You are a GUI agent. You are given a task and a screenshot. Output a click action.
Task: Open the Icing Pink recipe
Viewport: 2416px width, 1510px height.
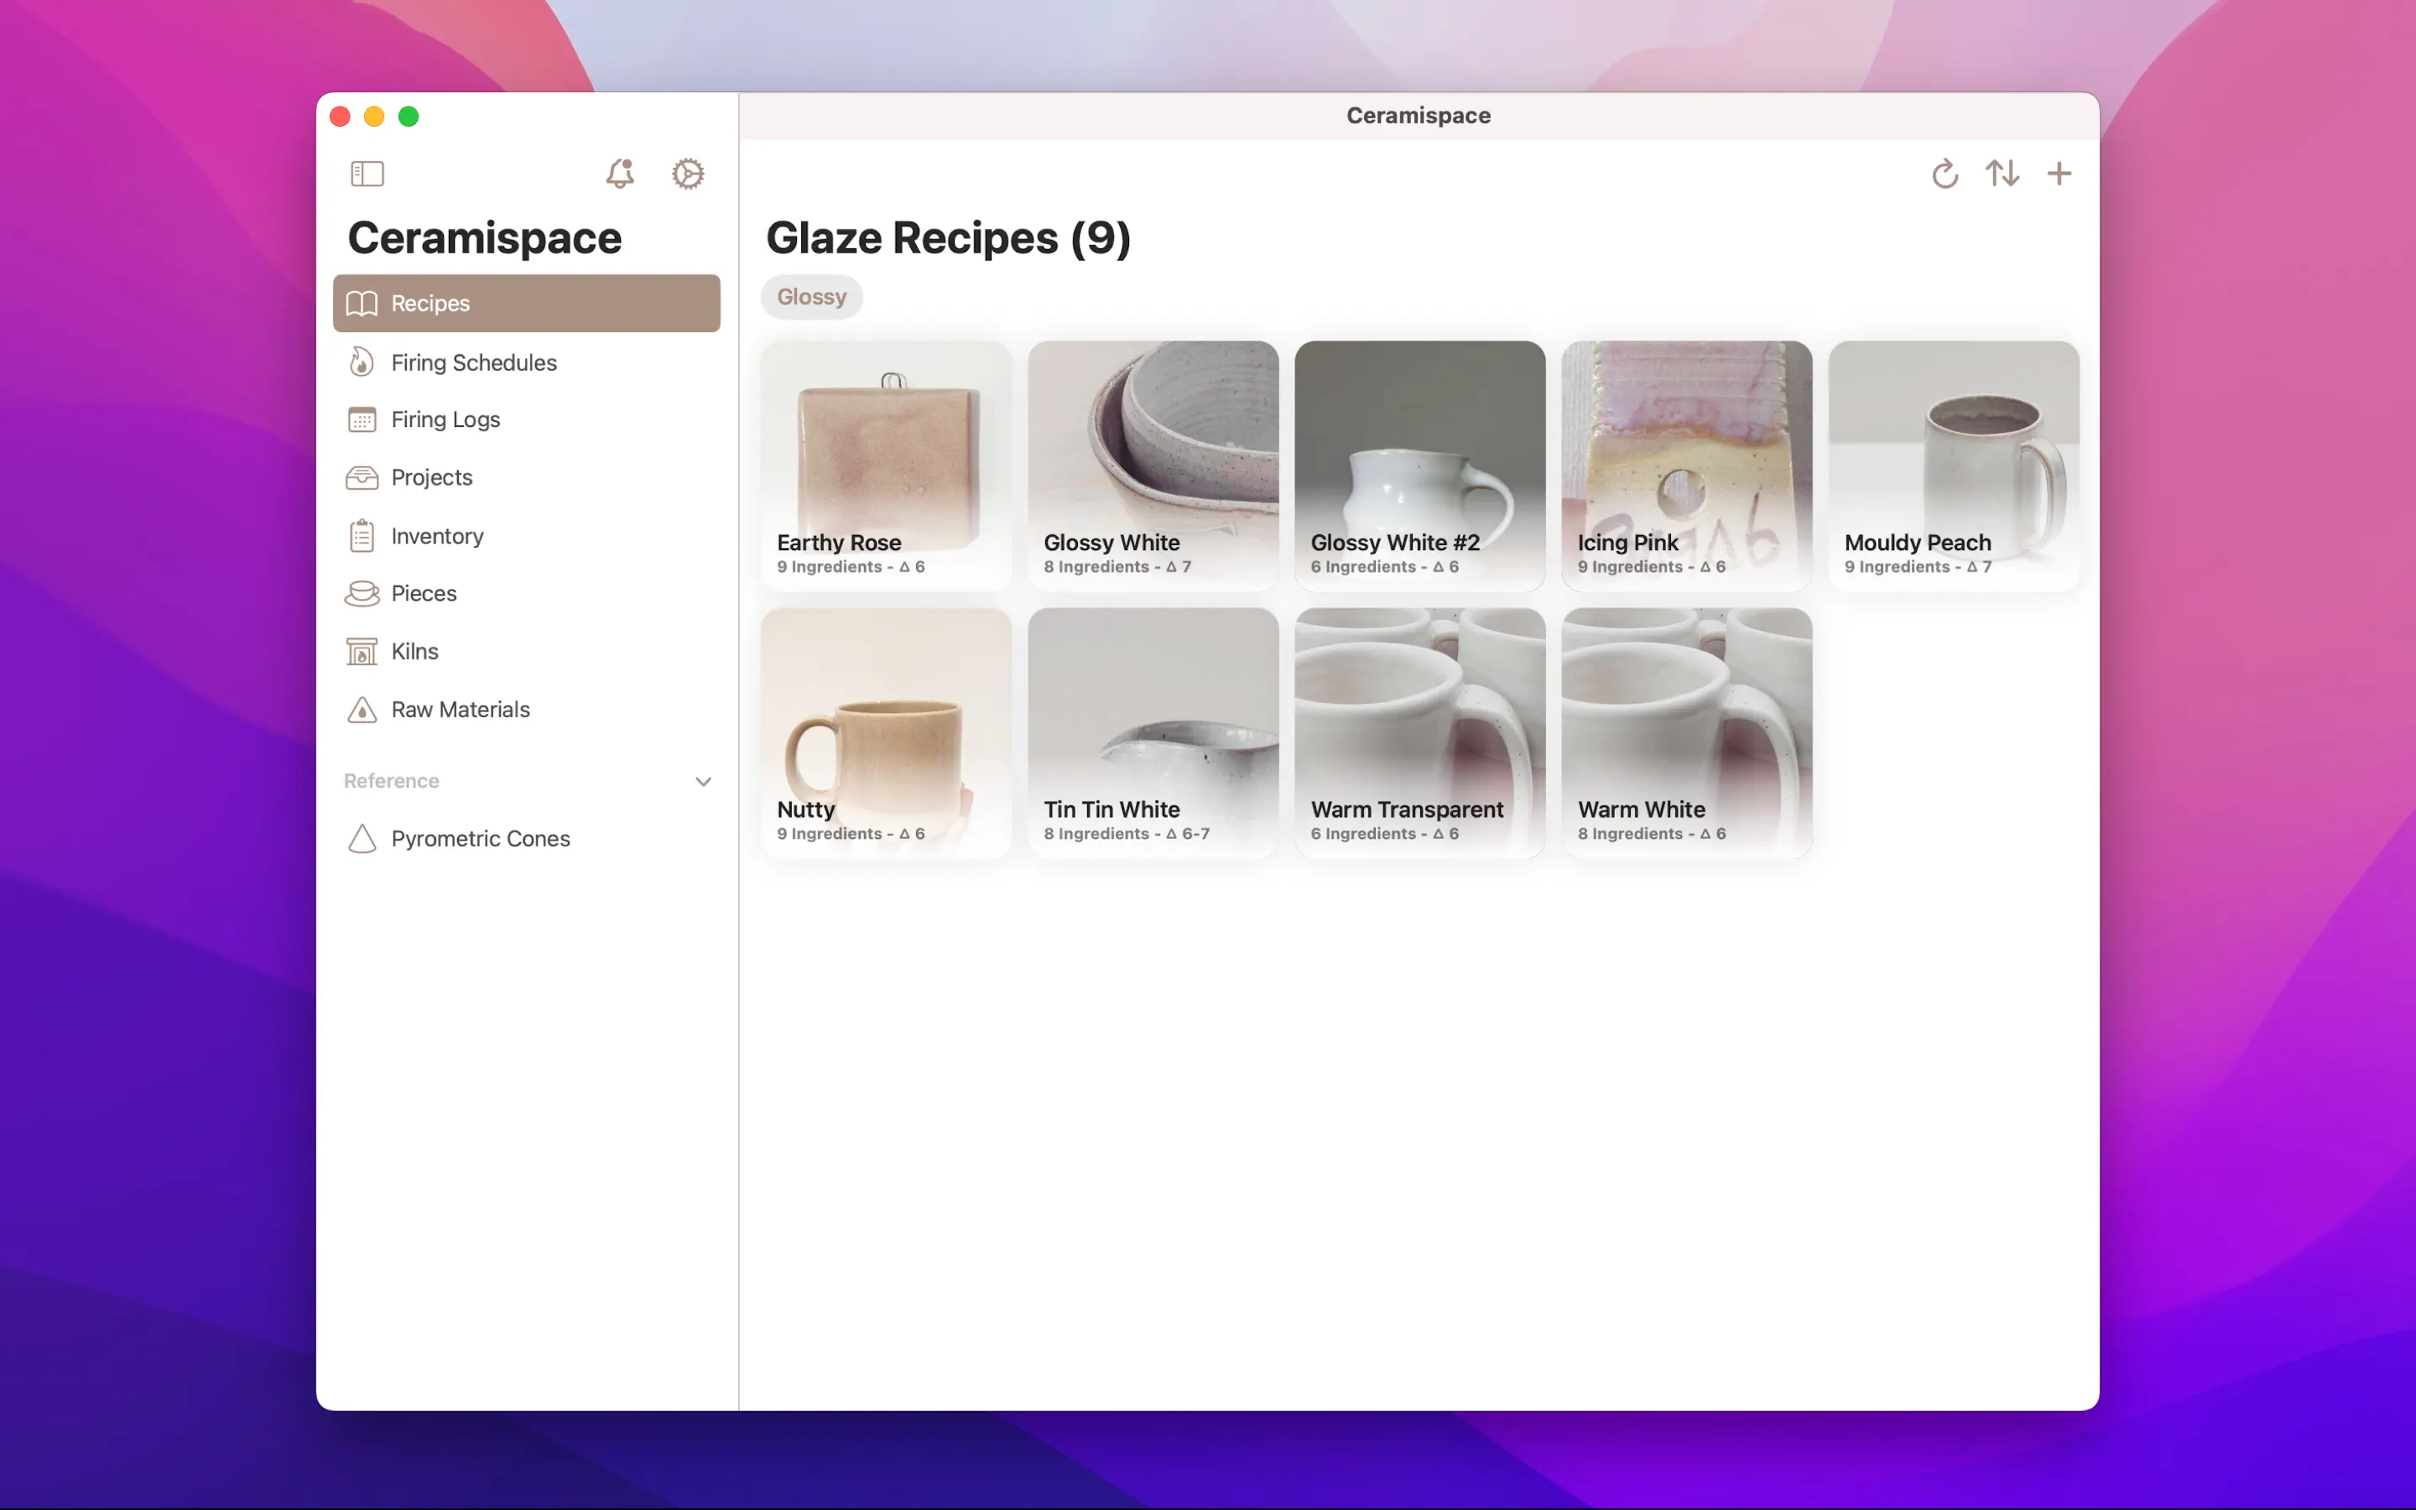click(1686, 466)
